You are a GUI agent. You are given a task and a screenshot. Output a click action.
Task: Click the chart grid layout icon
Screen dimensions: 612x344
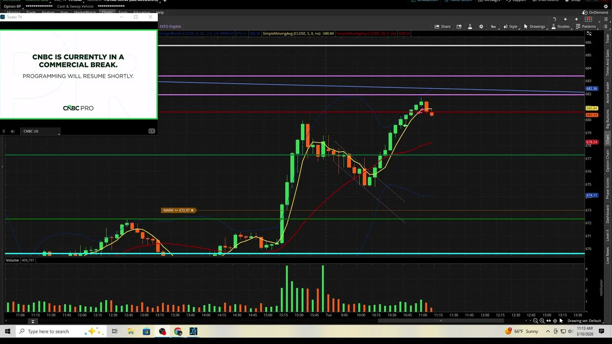click(x=589, y=19)
